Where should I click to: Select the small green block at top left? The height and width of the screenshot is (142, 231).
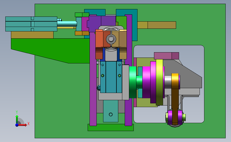tap(82, 15)
